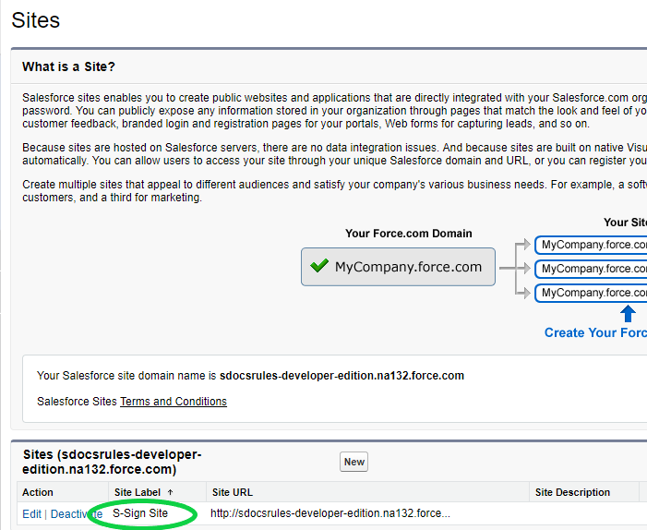647x530 pixels.
Task: Click the Site Description column header
Action: (572, 492)
